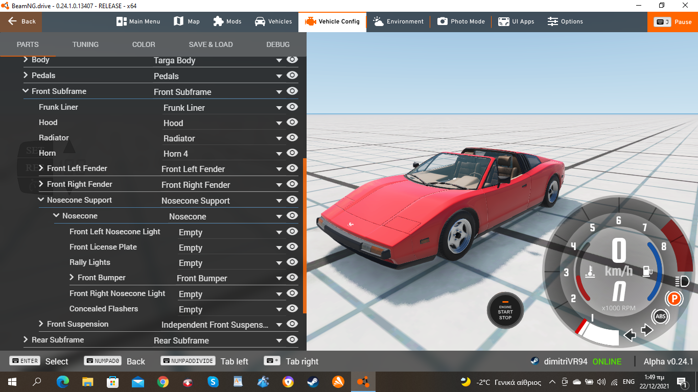Image resolution: width=698 pixels, height=392 pixels.
Task: Toggle visibility of the Rear Subframe
Action: tap(292, 340)
